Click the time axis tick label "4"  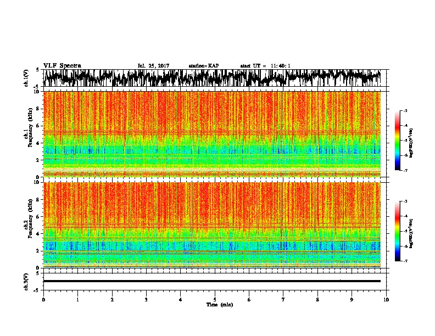[181, 300]
